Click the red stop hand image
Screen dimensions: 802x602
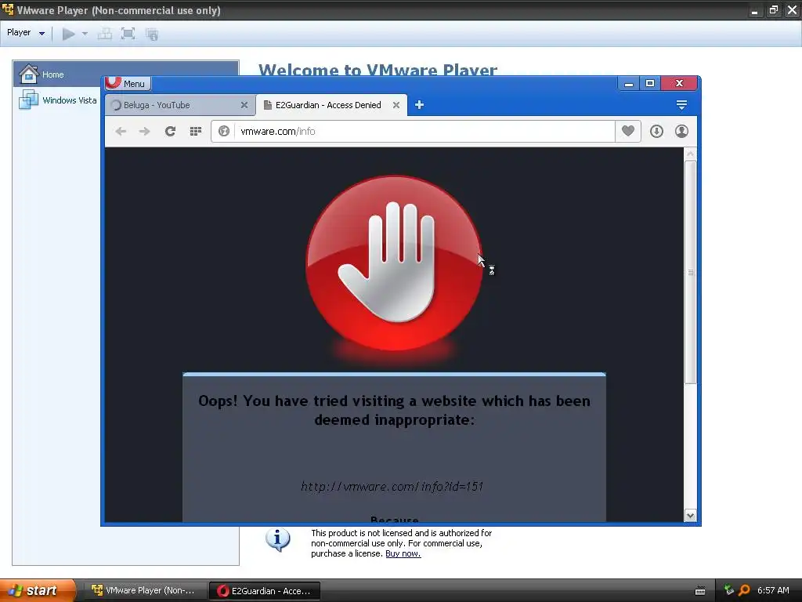click(394, 263)
